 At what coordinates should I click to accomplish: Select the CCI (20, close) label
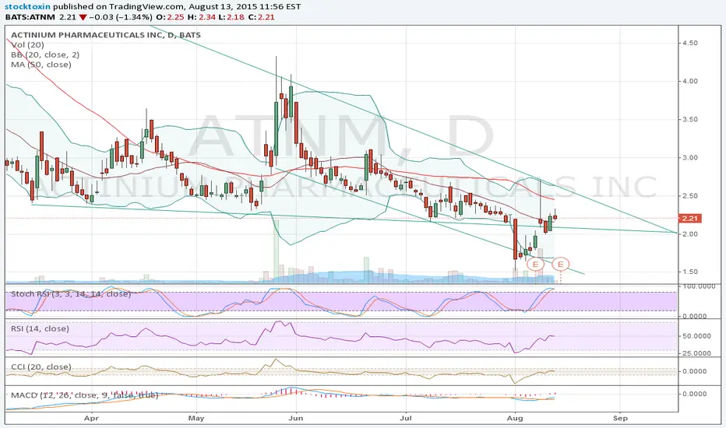pyautogui.click(x=41, y=367)
